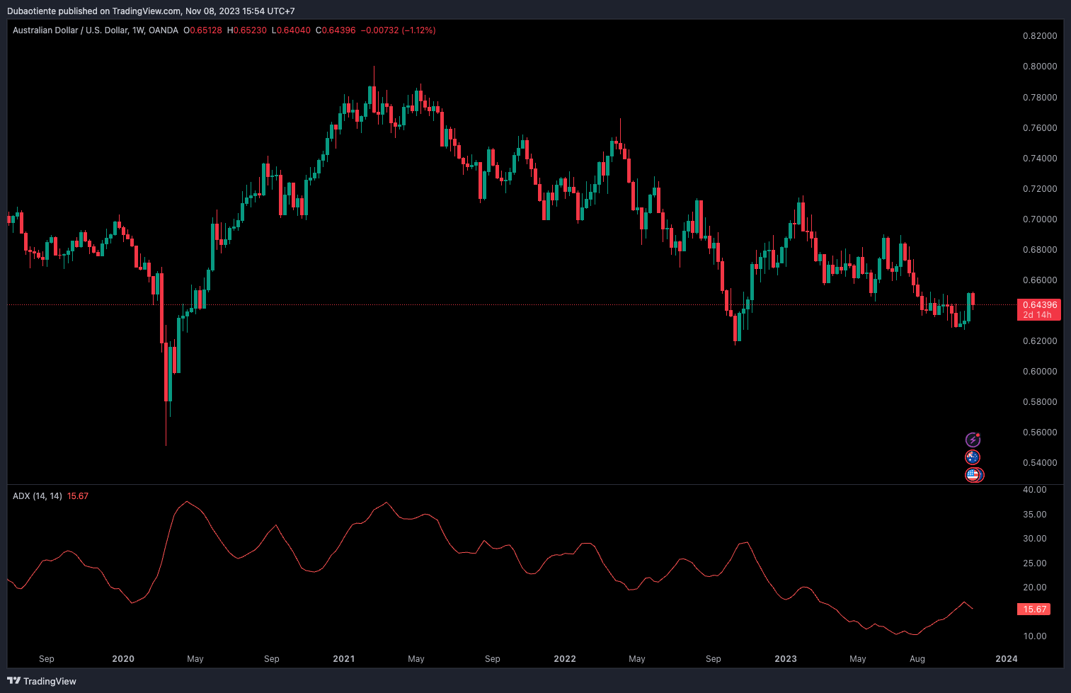Click the 0.80000 price scale label
This screenshot has height=693, width=1071.
pos(1039,67)
